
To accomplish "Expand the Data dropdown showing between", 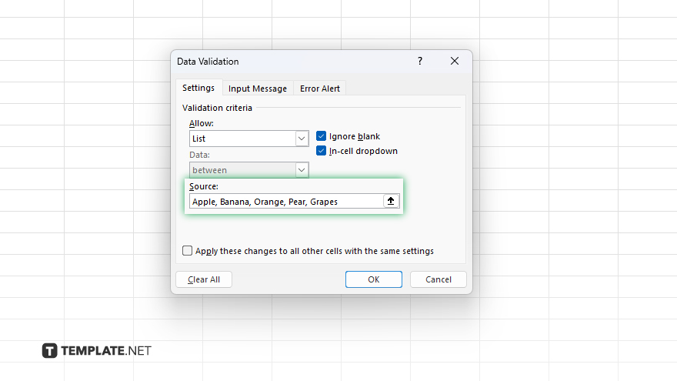I will click(x=302, y=170).
